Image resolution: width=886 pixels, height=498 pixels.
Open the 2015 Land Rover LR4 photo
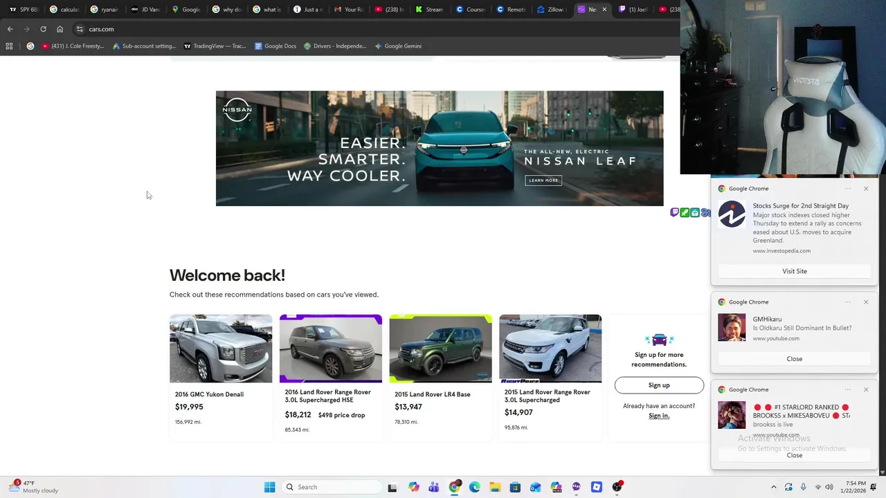point(440,349)
